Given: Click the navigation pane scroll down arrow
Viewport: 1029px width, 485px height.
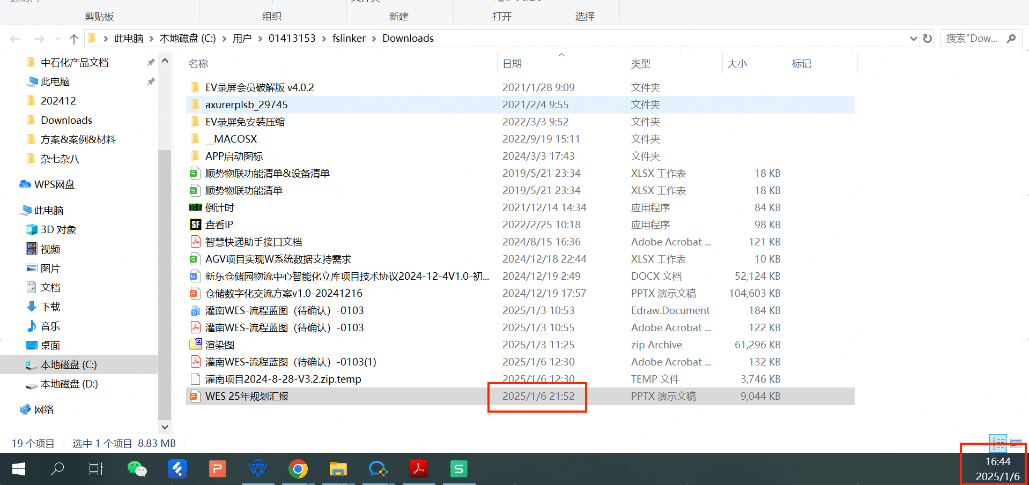Looking at the screenshot, I should tap(165, 427).
